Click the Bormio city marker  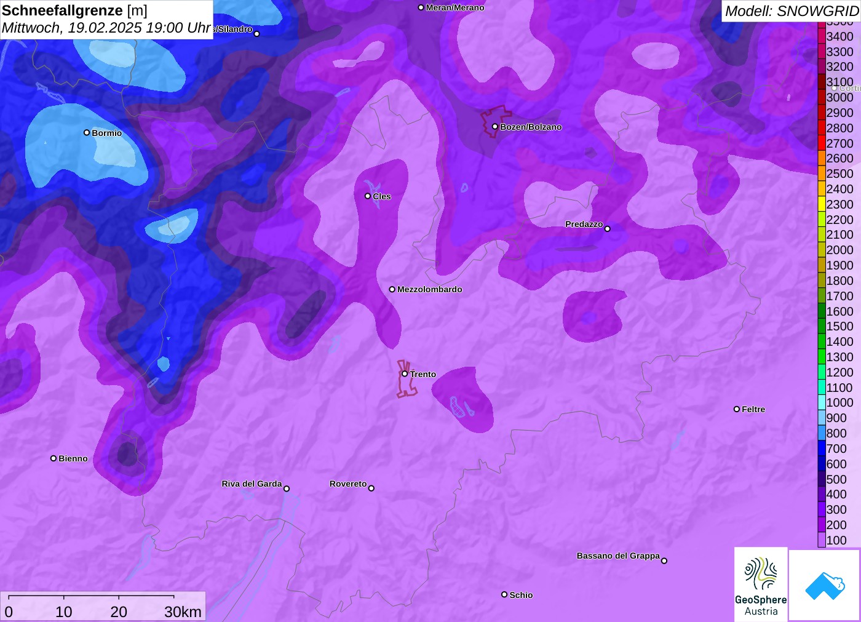point(87,132)
